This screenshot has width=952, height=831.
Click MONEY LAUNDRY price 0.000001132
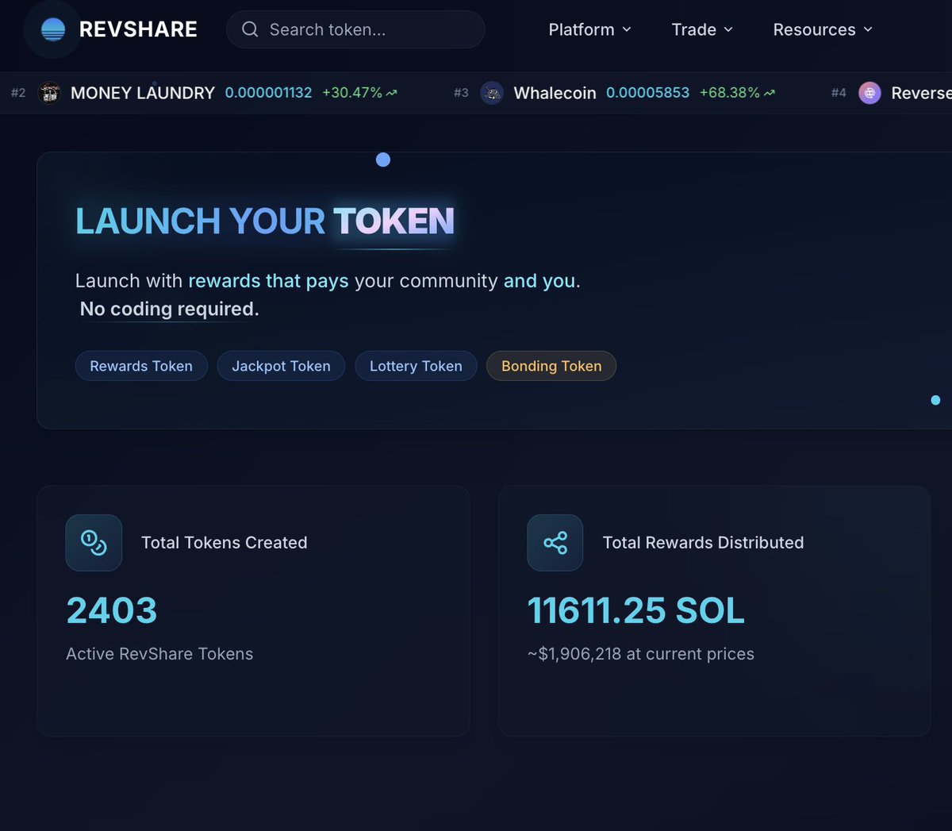[x=268, y=93]
